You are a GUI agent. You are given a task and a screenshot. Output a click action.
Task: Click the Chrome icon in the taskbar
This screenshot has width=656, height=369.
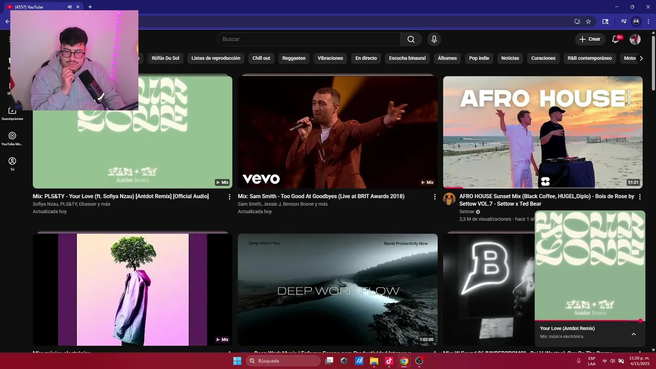(404, 361)
